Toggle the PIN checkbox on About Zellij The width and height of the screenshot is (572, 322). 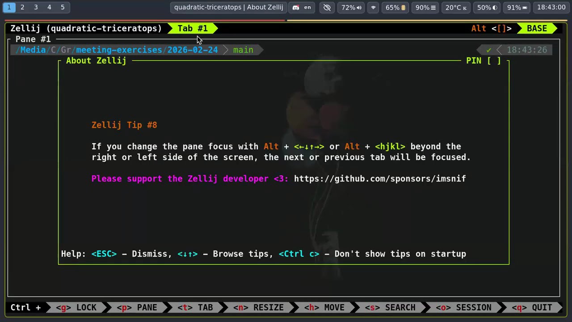494,60
